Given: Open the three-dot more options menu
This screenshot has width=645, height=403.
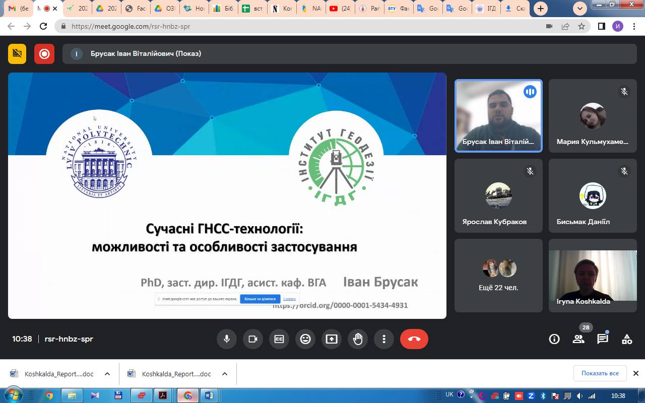Looking at the screenshot, I should (384, 339).
